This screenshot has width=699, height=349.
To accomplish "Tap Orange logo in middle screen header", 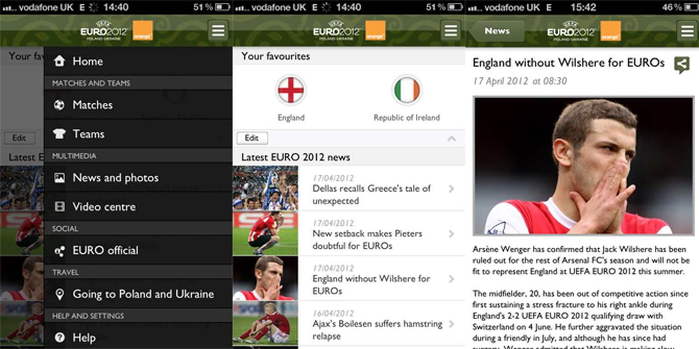I will coord(375,30).
